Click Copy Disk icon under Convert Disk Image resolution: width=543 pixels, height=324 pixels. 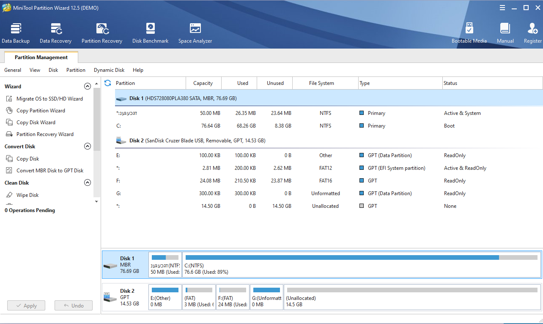click(x=9, y=159)
